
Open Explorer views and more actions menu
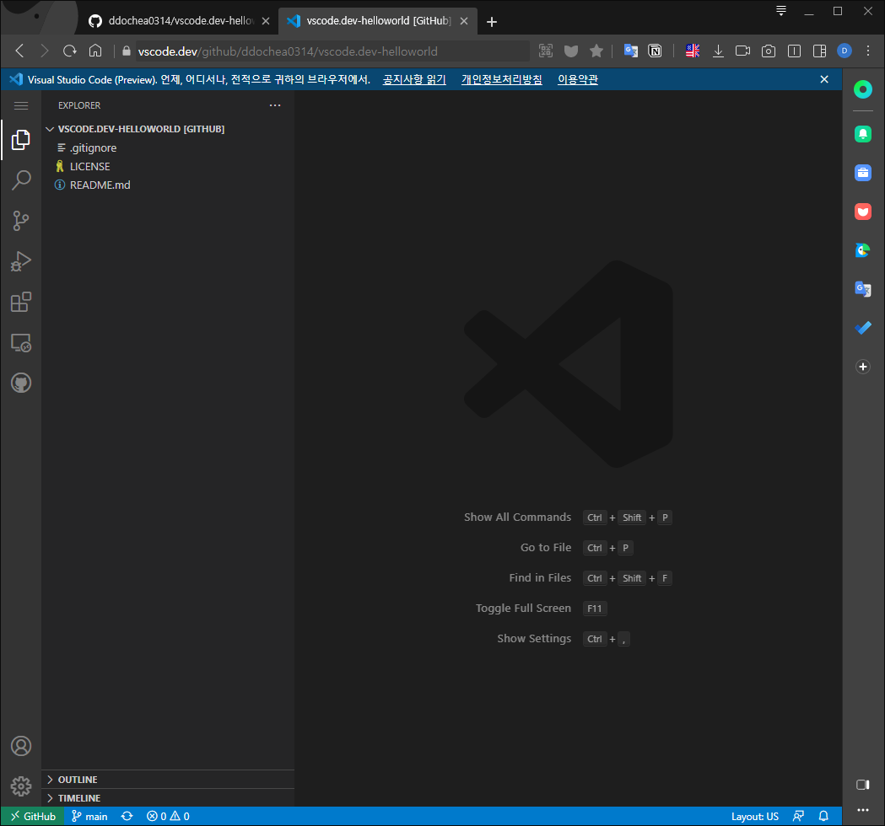[275, 105]
